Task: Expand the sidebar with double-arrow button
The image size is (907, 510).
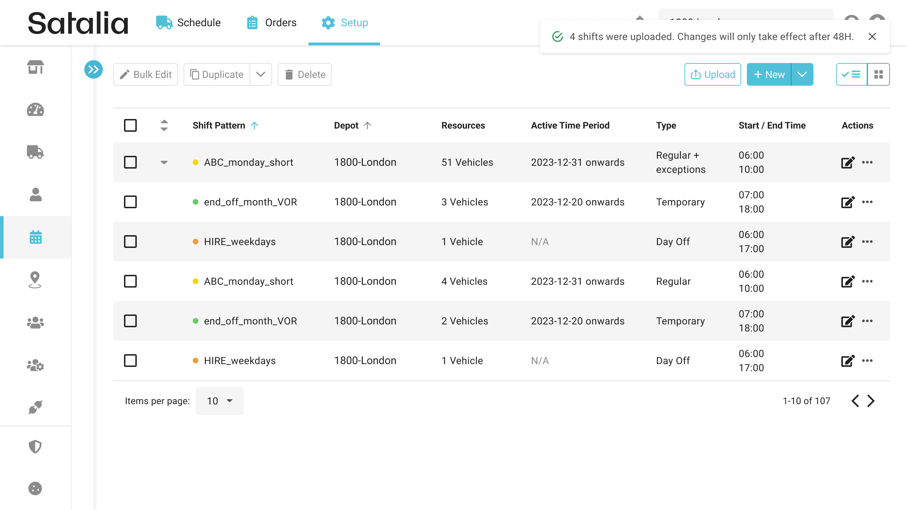Action: pos(94,69)
